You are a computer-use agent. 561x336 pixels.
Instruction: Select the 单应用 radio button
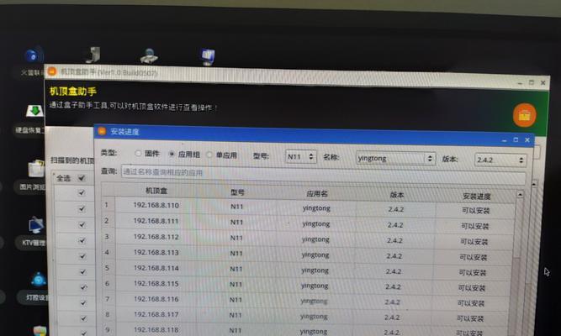tap(209, 155)
